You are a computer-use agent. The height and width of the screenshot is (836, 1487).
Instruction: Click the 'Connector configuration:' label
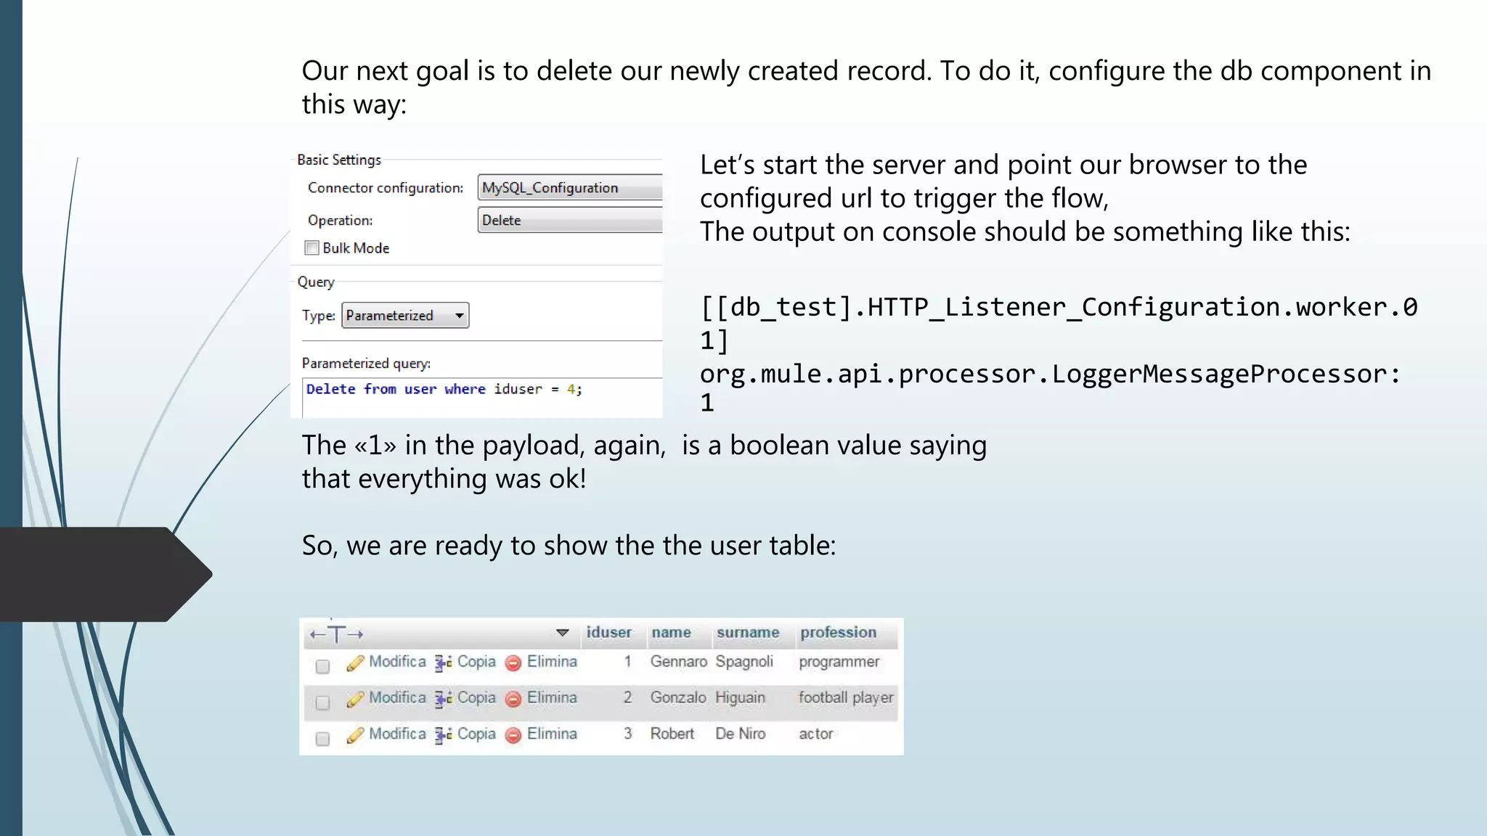(386, 189)
